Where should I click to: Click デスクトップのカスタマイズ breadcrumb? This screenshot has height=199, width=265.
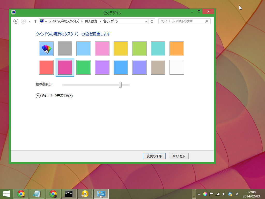64,21
